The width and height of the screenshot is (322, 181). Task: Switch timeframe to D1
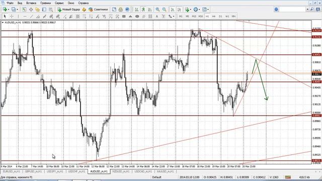click(220, 16)
